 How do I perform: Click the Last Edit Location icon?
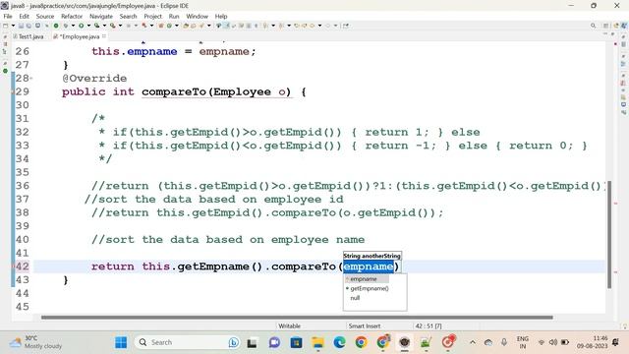tap(297, 26)
